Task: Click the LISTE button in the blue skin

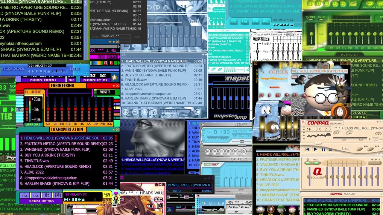Action: click(75, 69)
